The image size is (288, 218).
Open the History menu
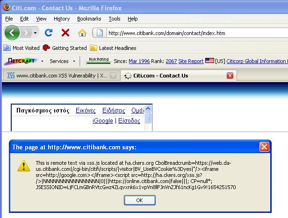pyautogui.click(x=62, y=19)
